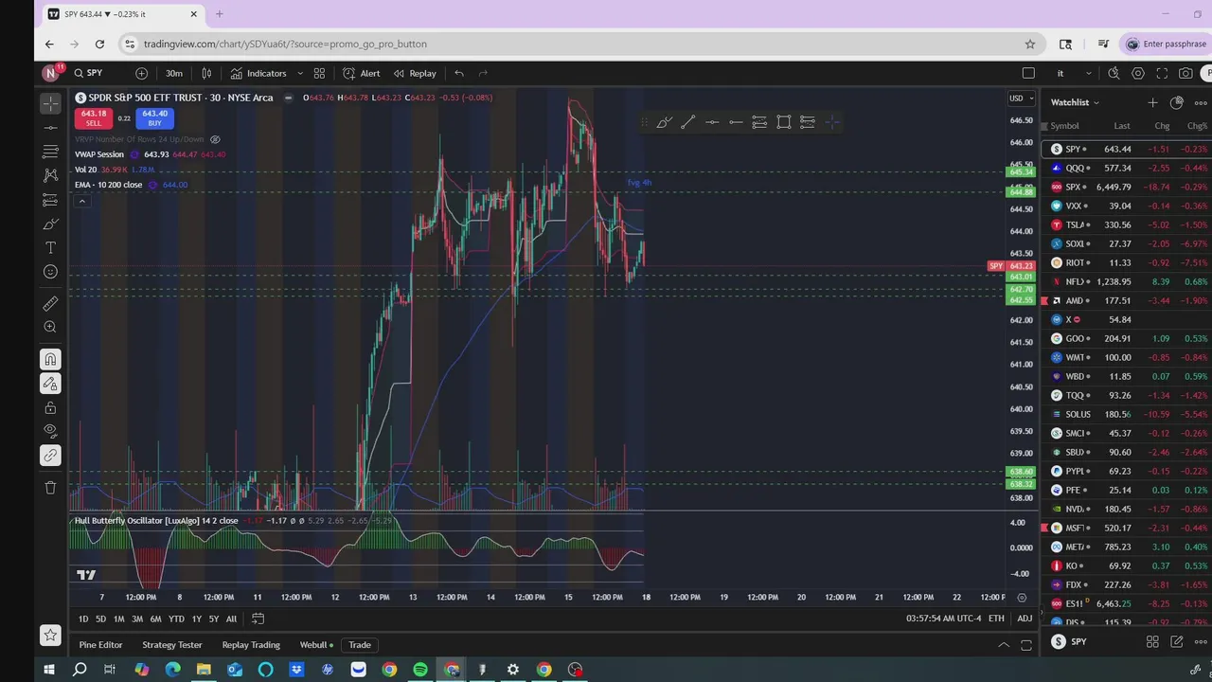Open the user profile menu avatar
This screenshot has width=1212, height=682.
click(50, 73)
